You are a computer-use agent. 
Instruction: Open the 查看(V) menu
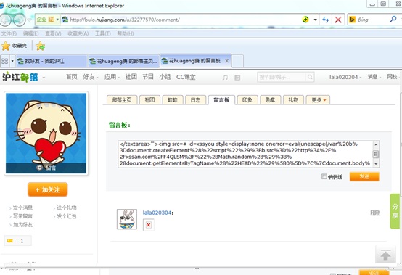[x=53, y=33]
